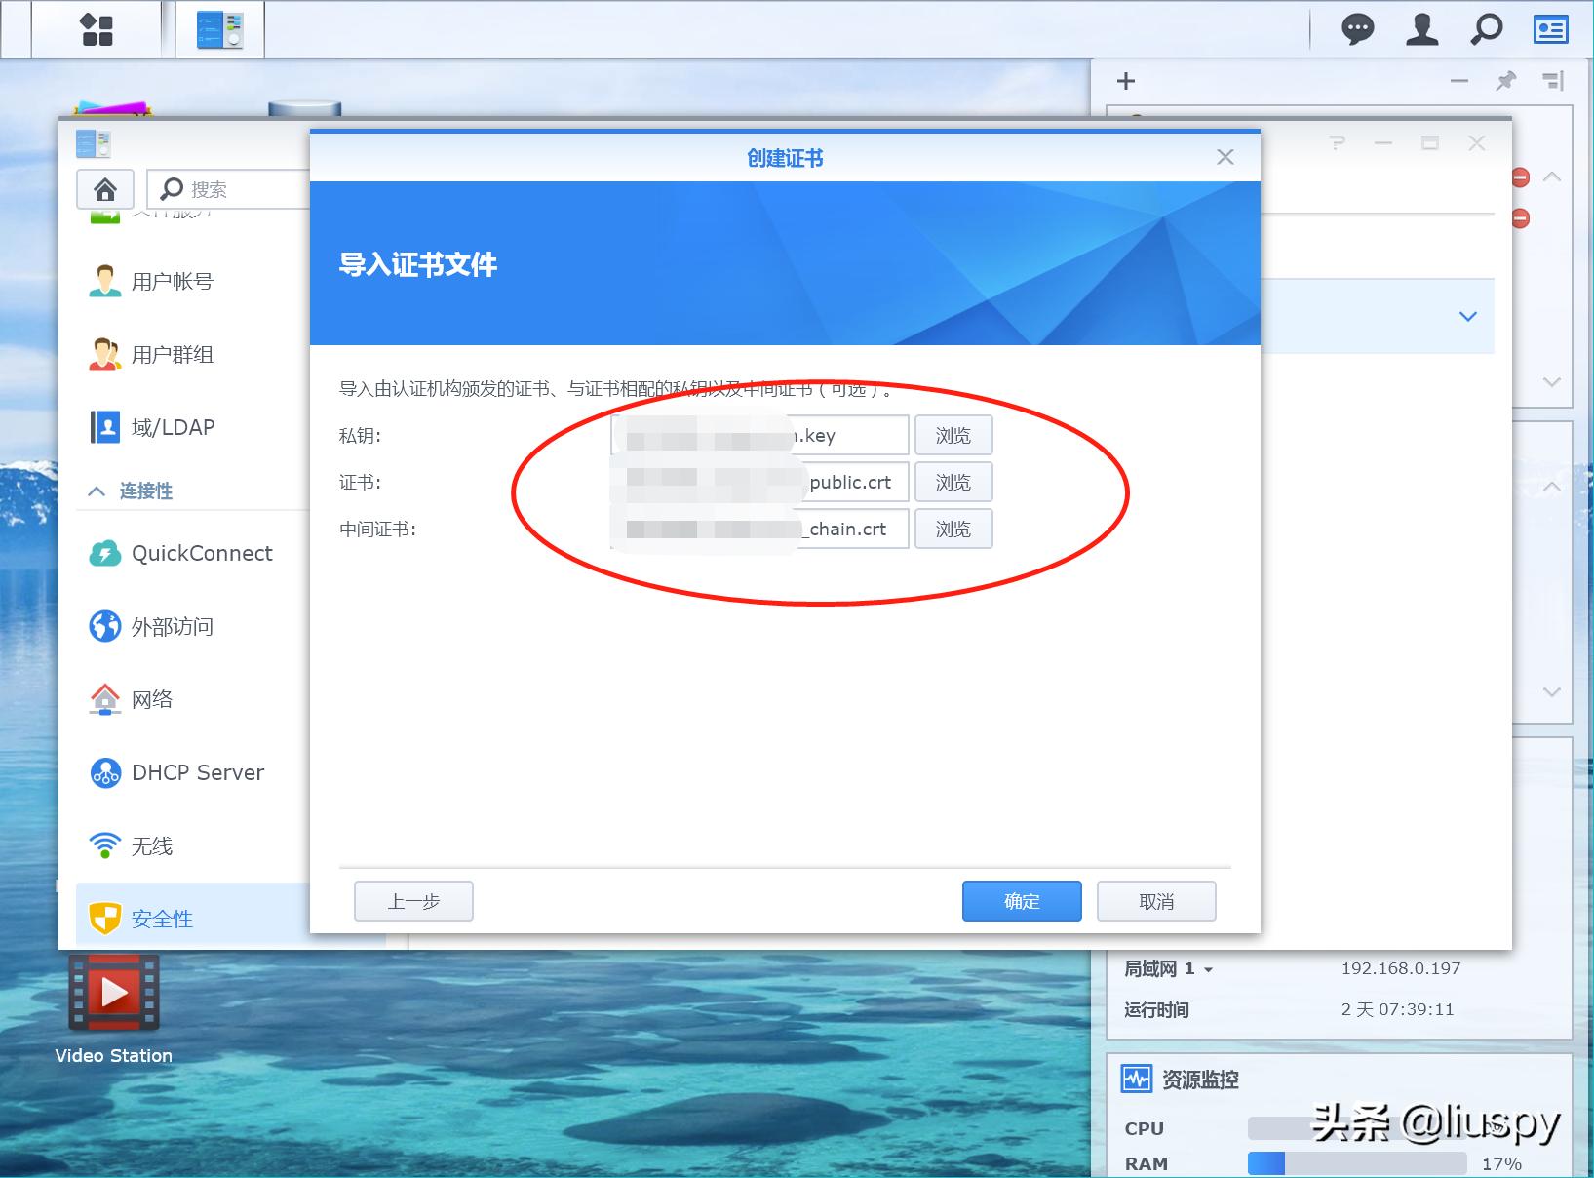This screenshot has width=1594, height=1178.
Task: Expand the collapsed widget panel chevron
Action: pos(1465,316)
